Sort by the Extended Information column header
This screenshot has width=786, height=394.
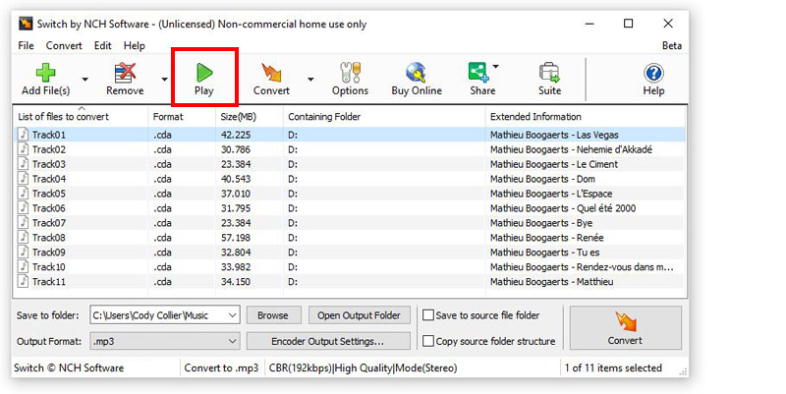click(x=535, y=117)
